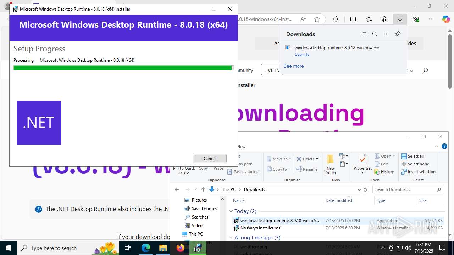The height and width of the screenshot is (255, 454).
Task: Toggle the Edge downloads toolbar button
Action: pyautogui.click(x=400, y=19)
